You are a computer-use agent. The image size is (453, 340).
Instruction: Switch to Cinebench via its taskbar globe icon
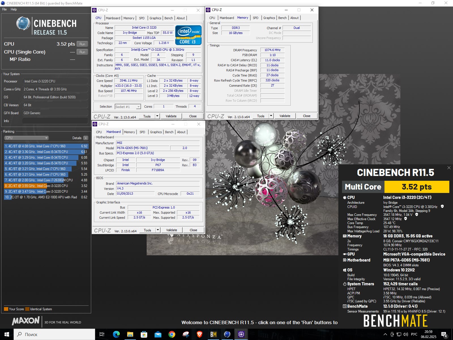tap(227, 334)
